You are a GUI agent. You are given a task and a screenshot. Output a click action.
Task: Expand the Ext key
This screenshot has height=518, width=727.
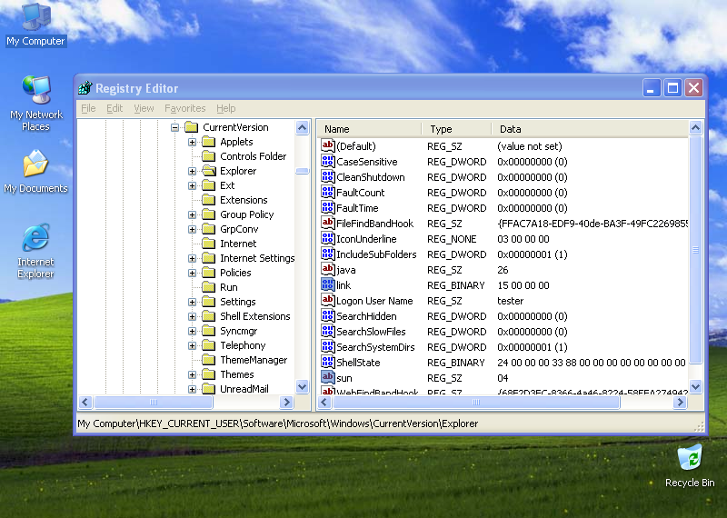click(192, 185)
